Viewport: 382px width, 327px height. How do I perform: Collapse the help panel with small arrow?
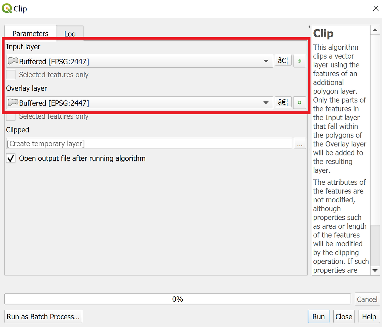(x=309, y=27)
